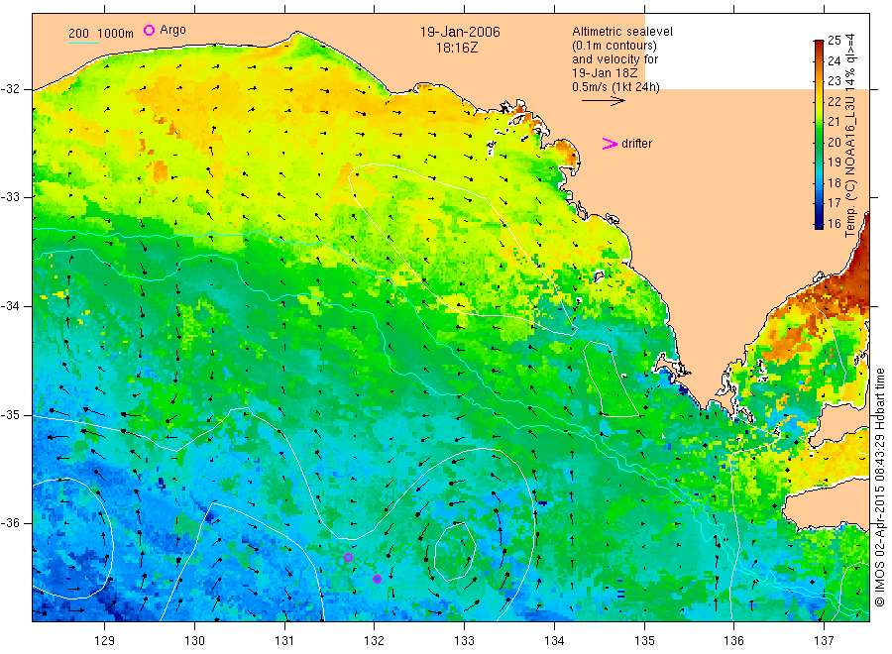
Task: Click the '200 1000m' depth label
Action: tap(101, 34)
